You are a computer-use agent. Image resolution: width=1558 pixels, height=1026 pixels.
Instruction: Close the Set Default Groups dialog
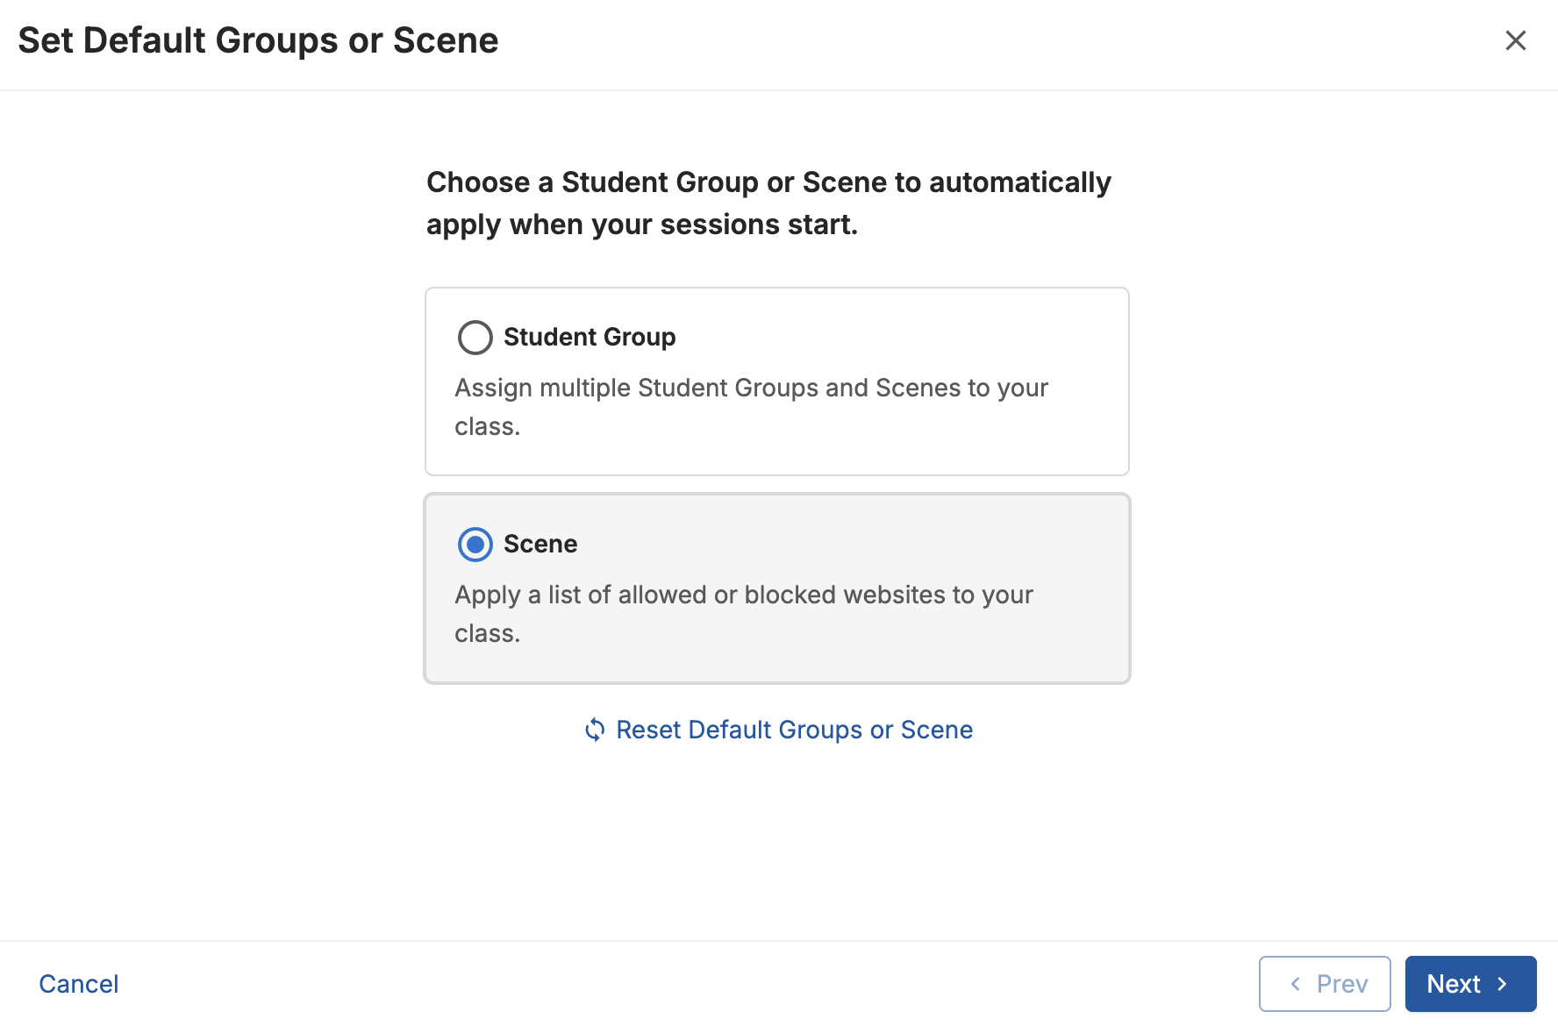point(1515,40)
